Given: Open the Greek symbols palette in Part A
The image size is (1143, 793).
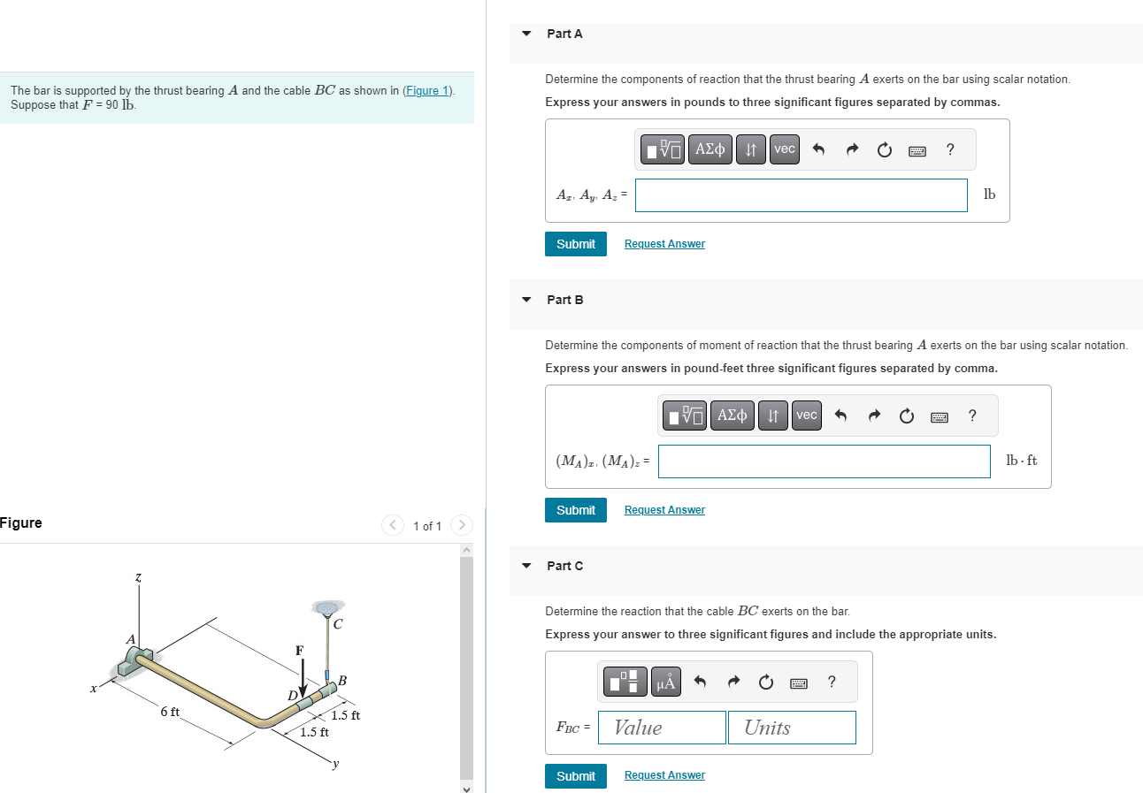Looking at the screenshot, I should [710, 149].
